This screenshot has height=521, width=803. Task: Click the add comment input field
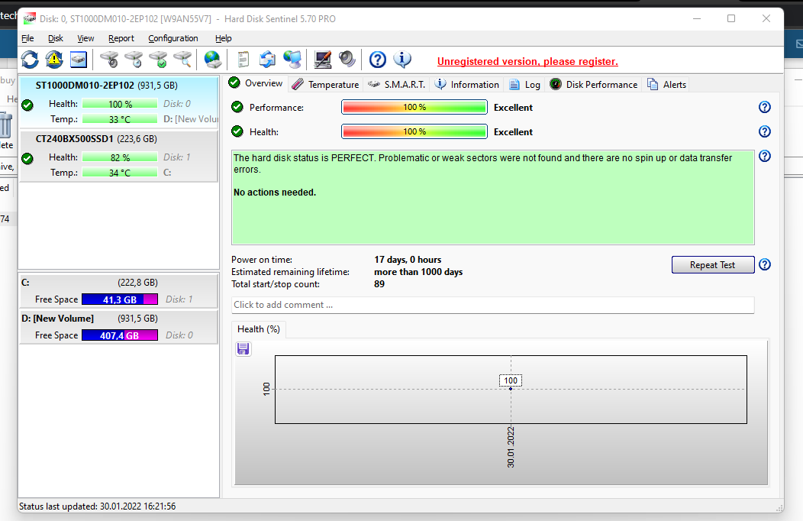tap(492, 305)
